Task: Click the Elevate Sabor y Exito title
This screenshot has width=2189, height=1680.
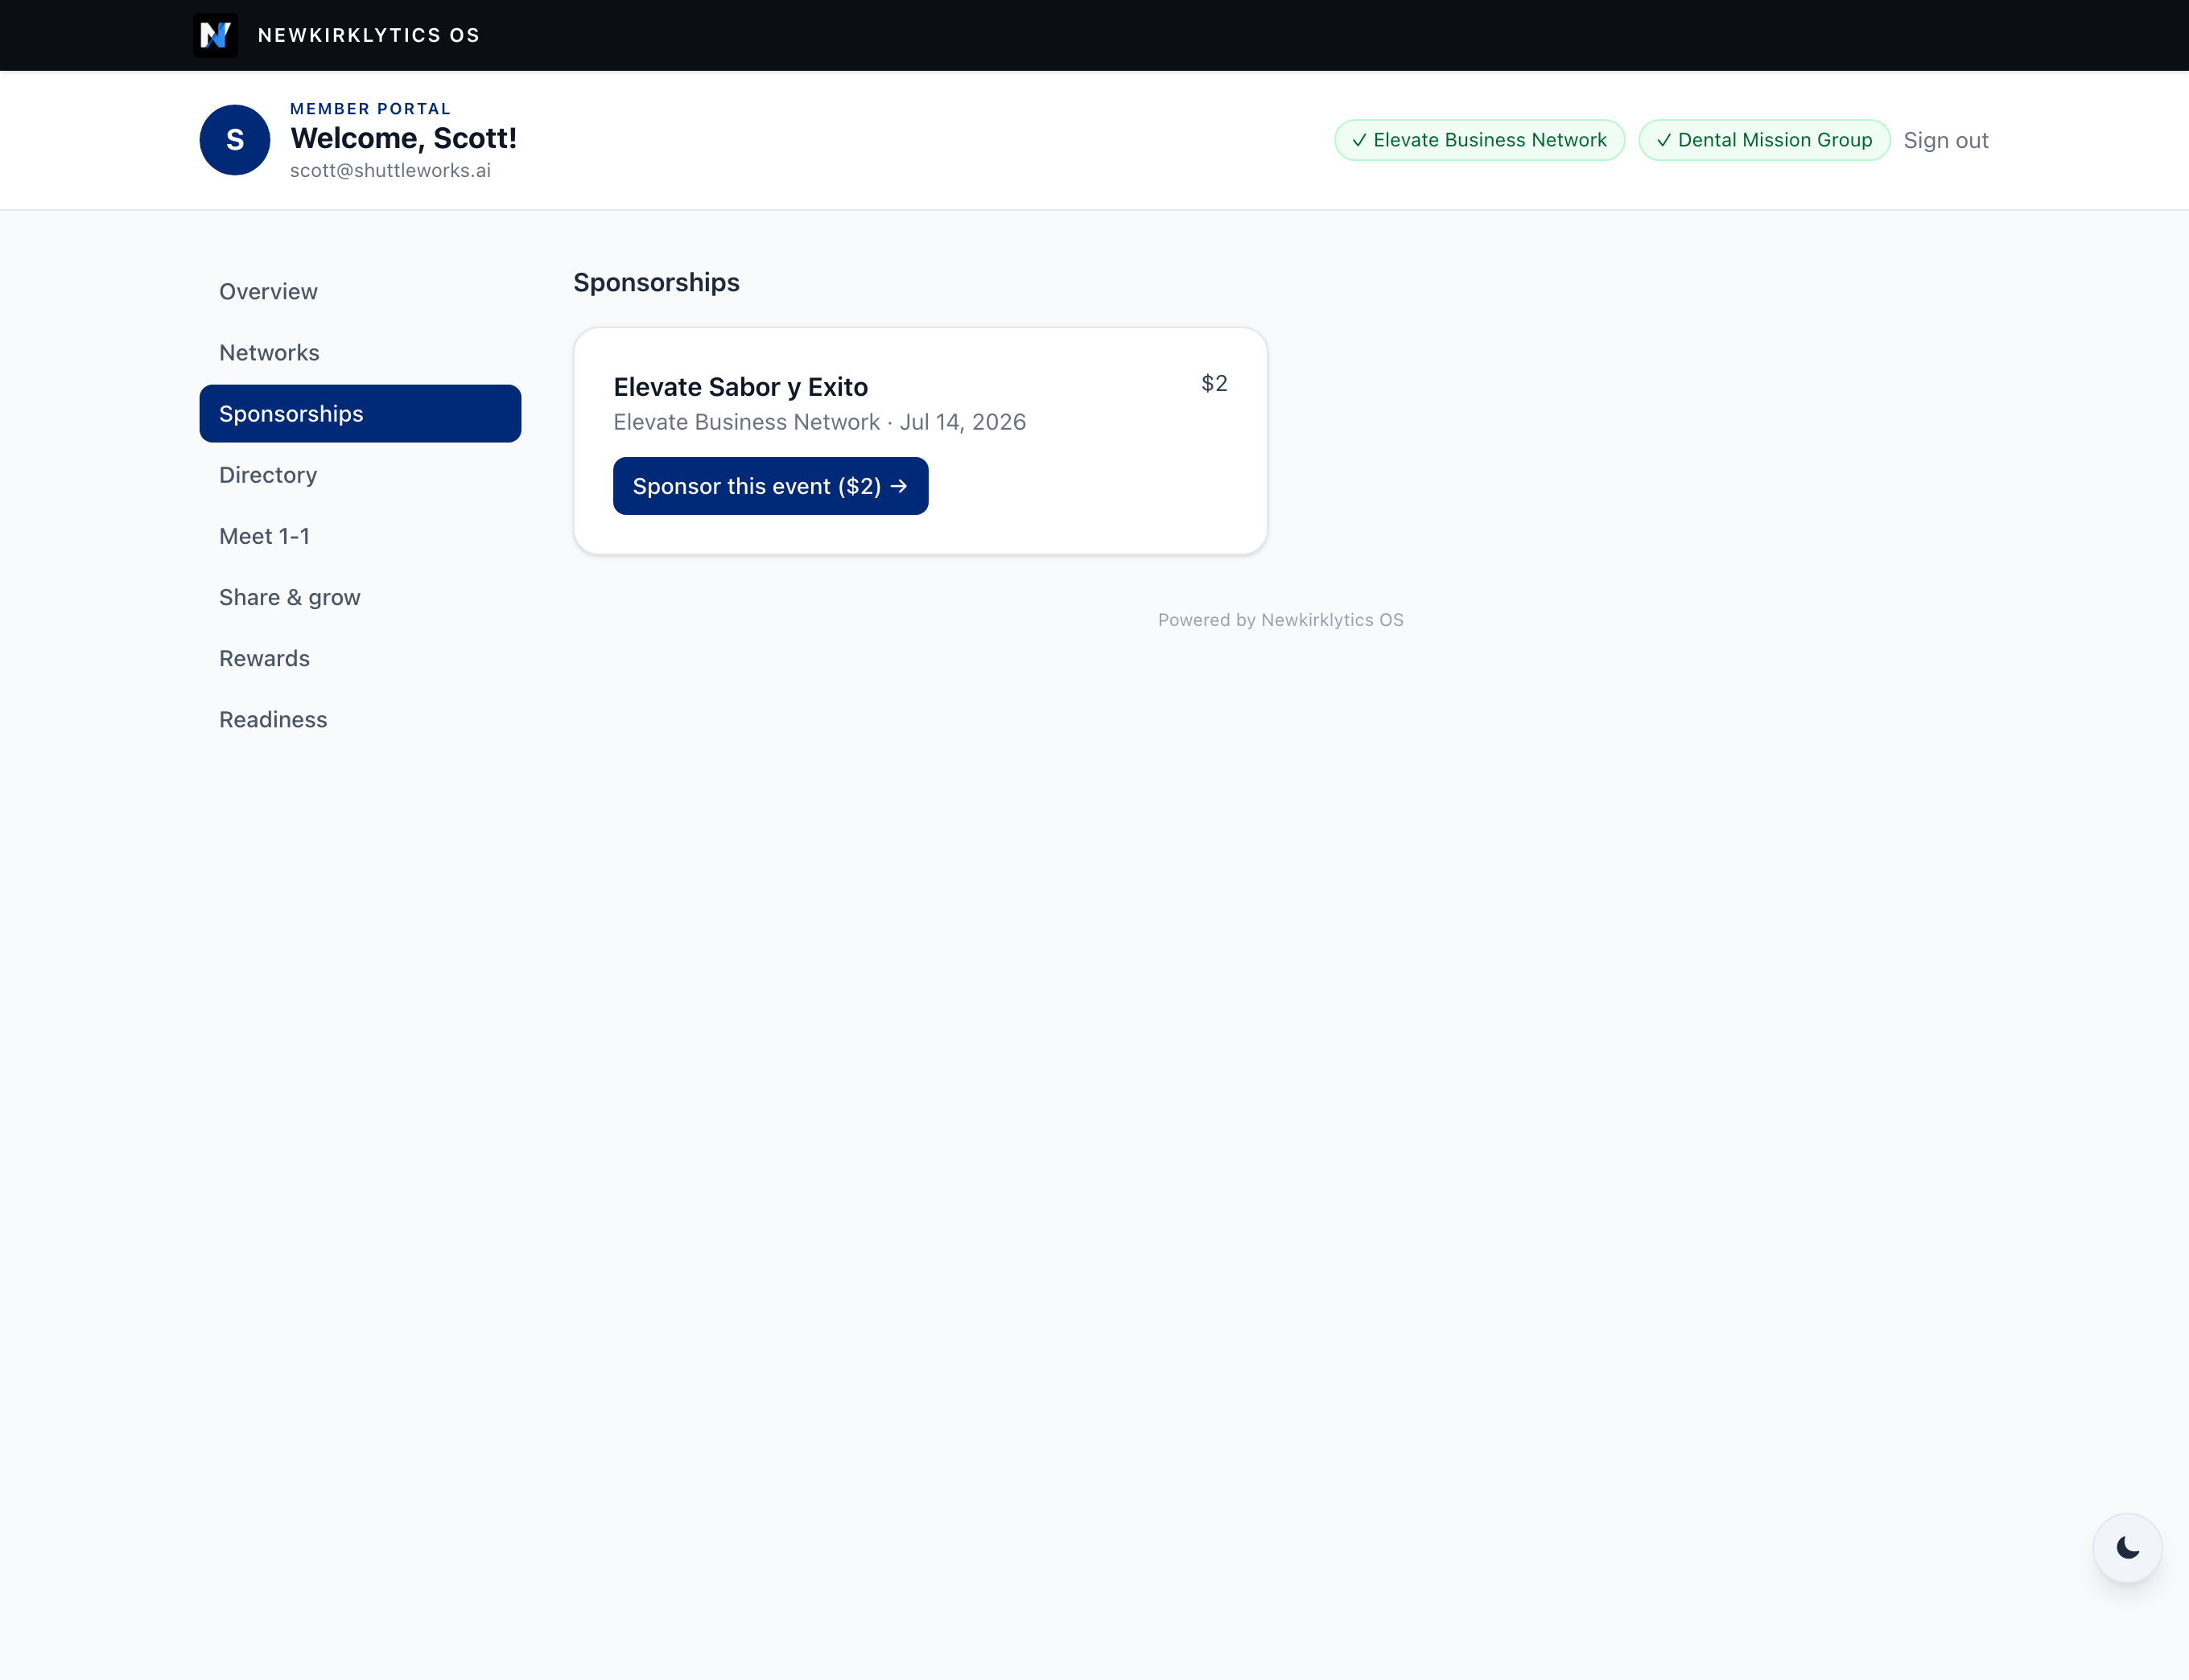Action: pyautogui.click(x=740, y=387)
